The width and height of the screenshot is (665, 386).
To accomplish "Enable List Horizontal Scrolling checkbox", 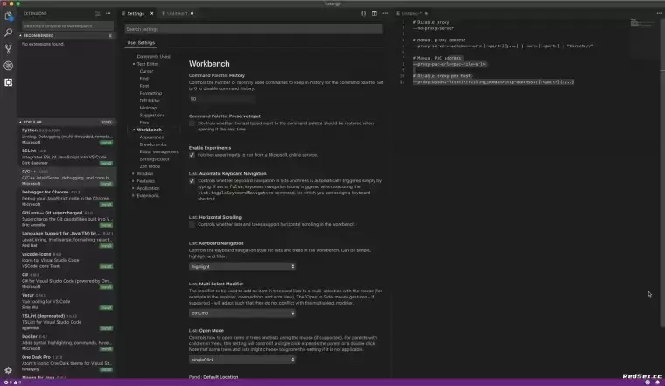I will point(192,224).
